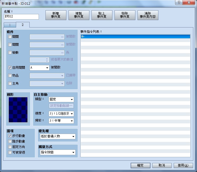Viewport: 197px width, 172px height.
Task: Click the 貼上事件頁 button
Action: (x=102, y=15)
